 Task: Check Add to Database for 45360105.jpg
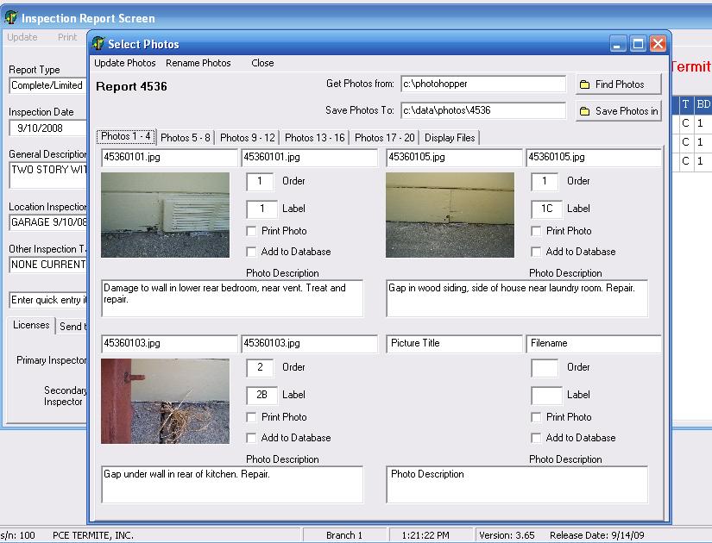click(536, 252)
